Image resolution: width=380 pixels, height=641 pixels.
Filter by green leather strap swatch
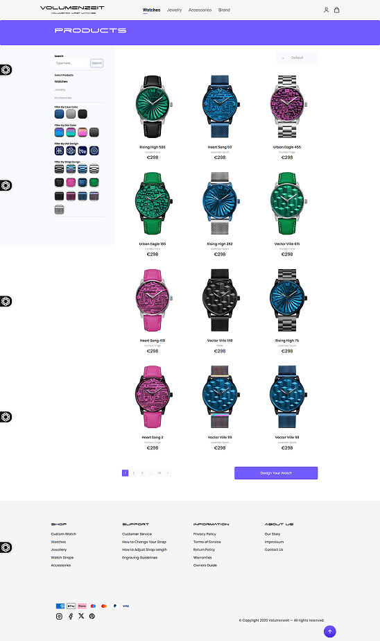tap(94, 182)
